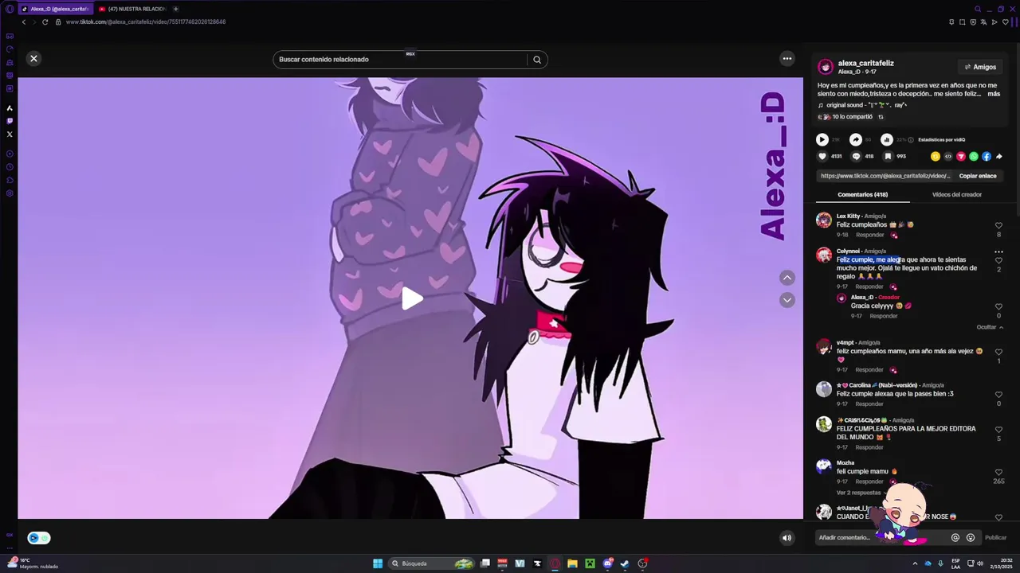1020x573 pixels.
Task: Reload the page in the browser toolbar
Action: coord(45,21)
